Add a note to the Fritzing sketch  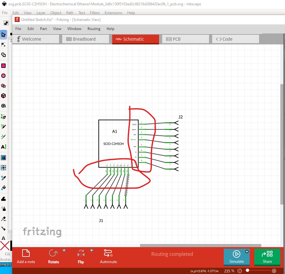[x=26, y=256]
